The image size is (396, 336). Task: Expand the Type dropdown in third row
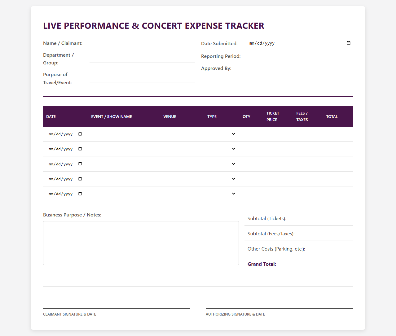234,164
